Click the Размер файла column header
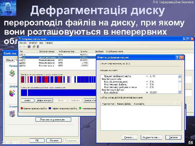Image resolution: width=195 pixels, height=146 pixels. click(x=124, y=104)
